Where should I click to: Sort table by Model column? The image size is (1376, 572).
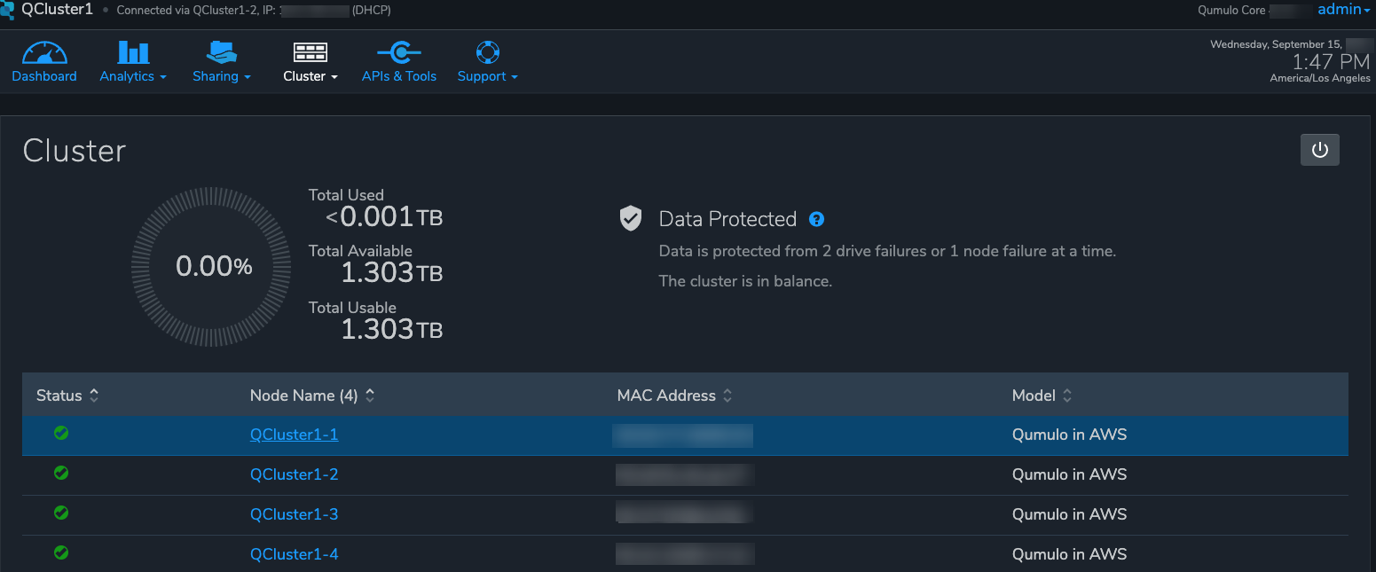pyautogui.click(x=1042, y=396)
